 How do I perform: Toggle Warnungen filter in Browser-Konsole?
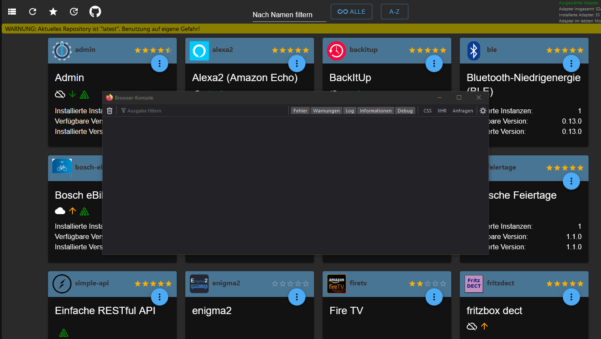pyautogui.click(x=326, y=111)
